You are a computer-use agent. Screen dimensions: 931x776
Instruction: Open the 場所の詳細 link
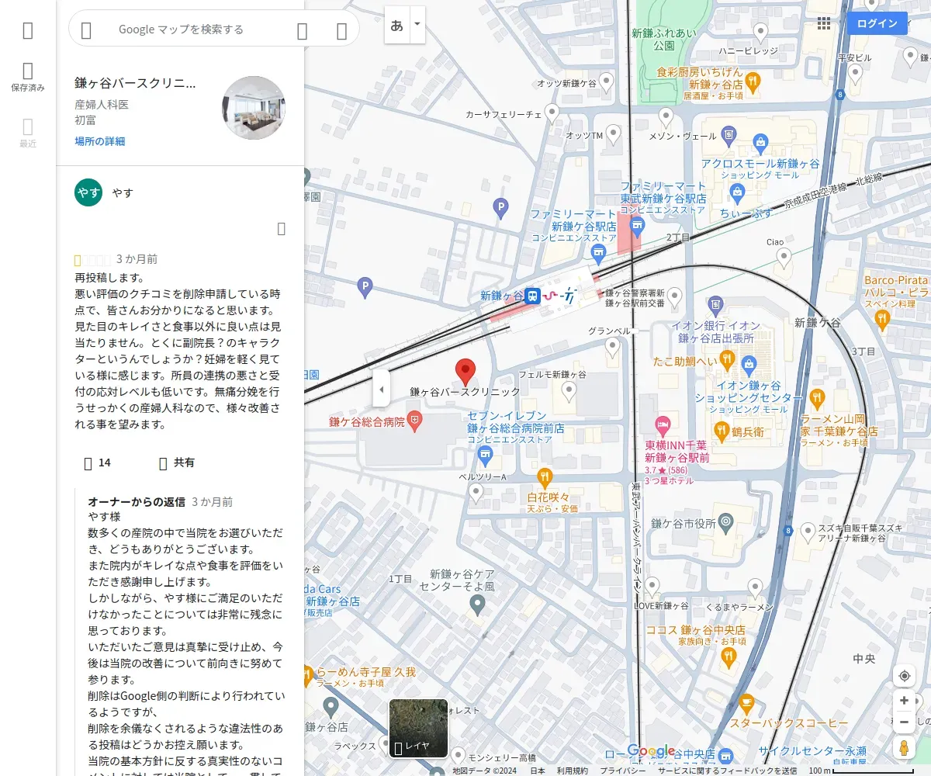(100, 141)
